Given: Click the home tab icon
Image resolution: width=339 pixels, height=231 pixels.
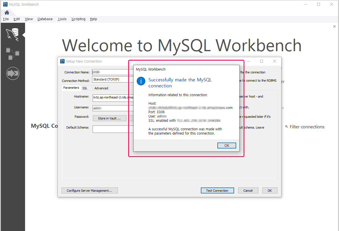Looking at the screenshot, I should (x=7, y=13).
